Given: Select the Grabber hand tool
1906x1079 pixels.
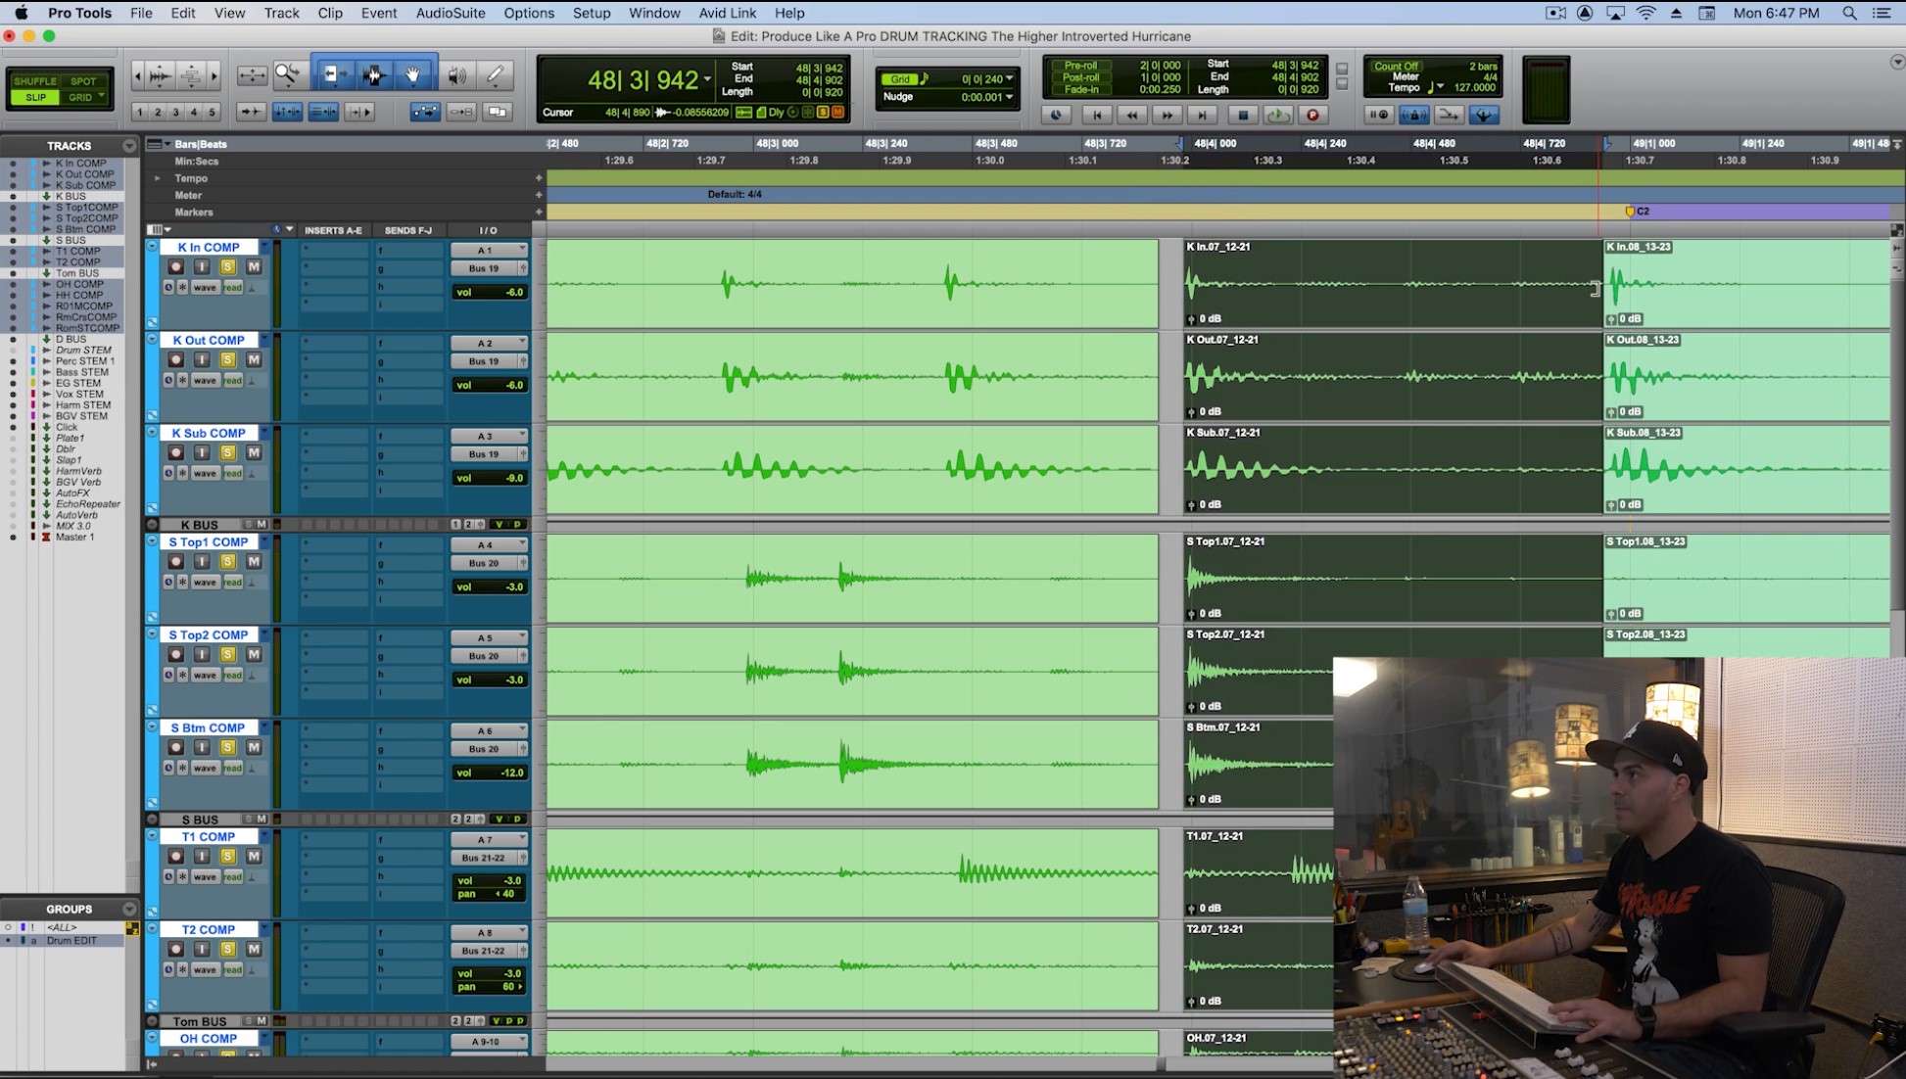Looking at the screenshot, I should click(414, 74).
